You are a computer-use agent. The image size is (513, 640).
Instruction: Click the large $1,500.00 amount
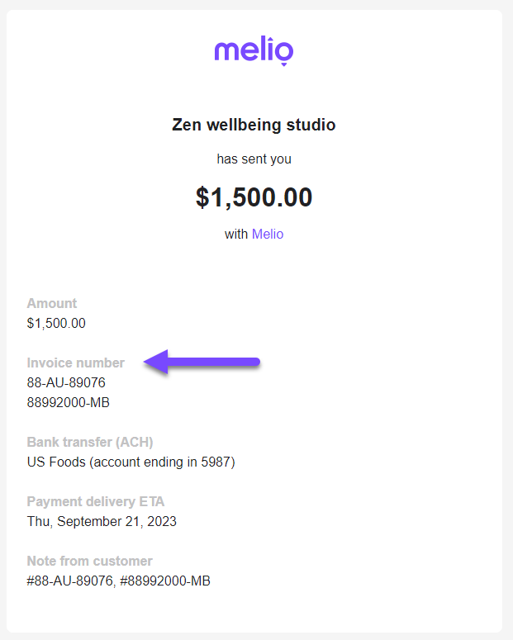(x=254, y=197)
